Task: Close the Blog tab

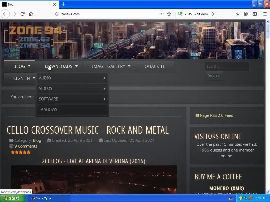Action: point(54,4)
